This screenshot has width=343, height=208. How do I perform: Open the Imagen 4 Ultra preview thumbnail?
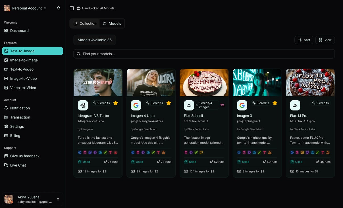click(x=151, y=82)
